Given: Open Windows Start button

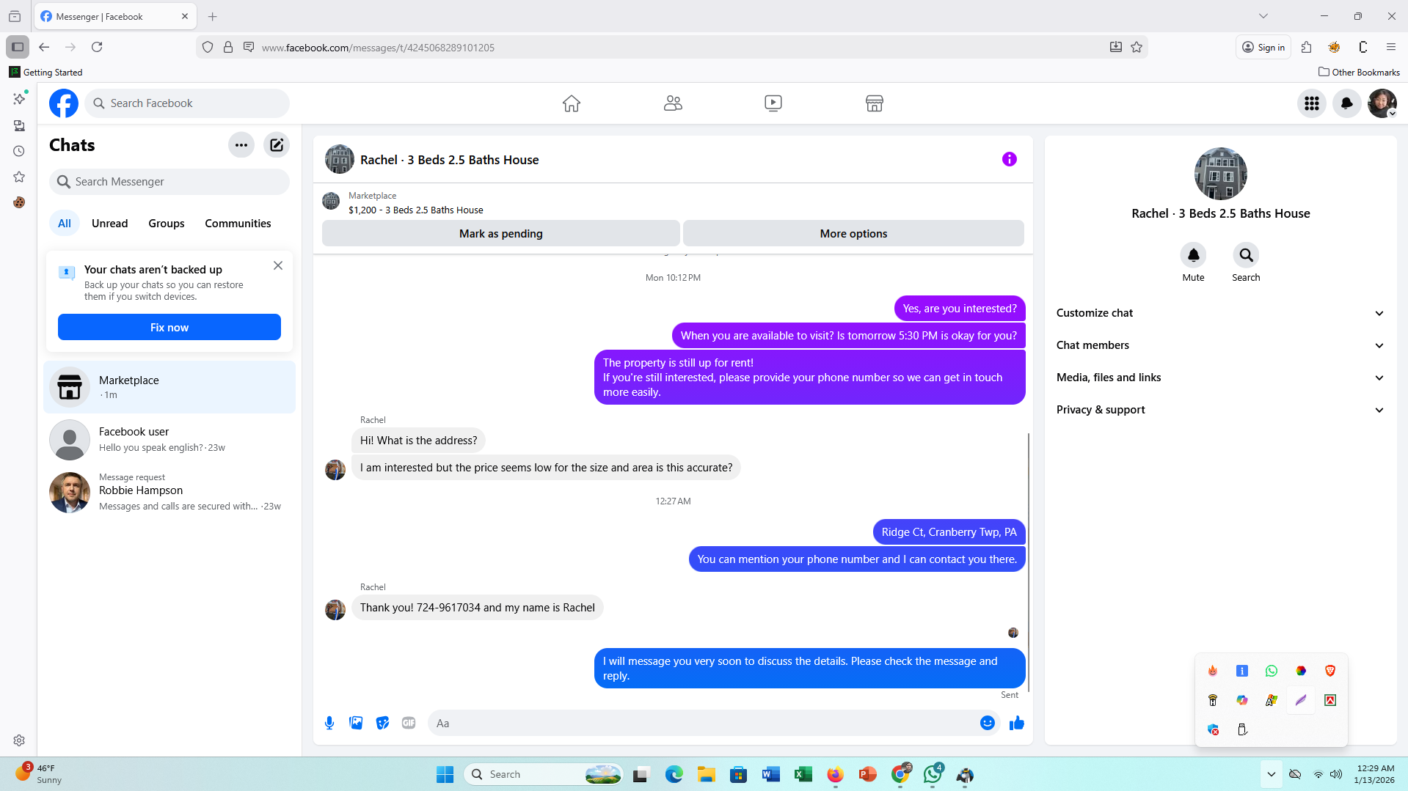Looking at the screenshot, I should (x=445, y=774).
